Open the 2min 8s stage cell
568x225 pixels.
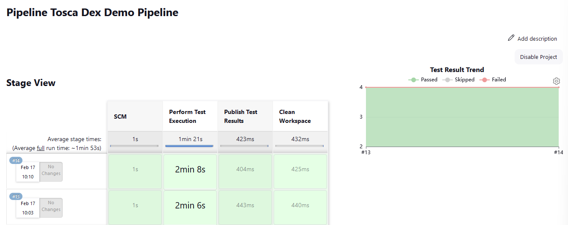(190, 169)
